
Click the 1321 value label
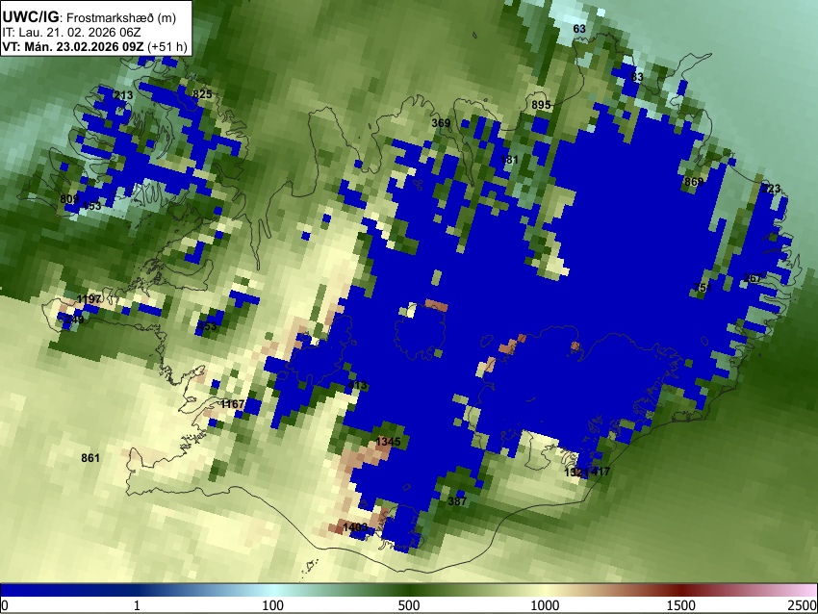pyautogui.click(x=576, y=473)
